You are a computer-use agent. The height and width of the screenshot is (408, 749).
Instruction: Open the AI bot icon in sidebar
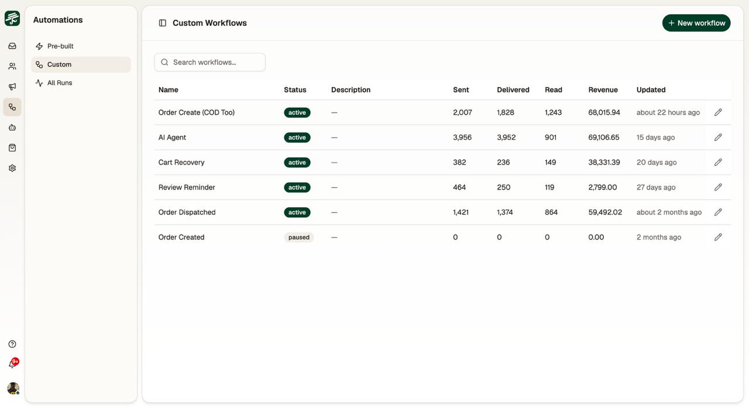12,127
